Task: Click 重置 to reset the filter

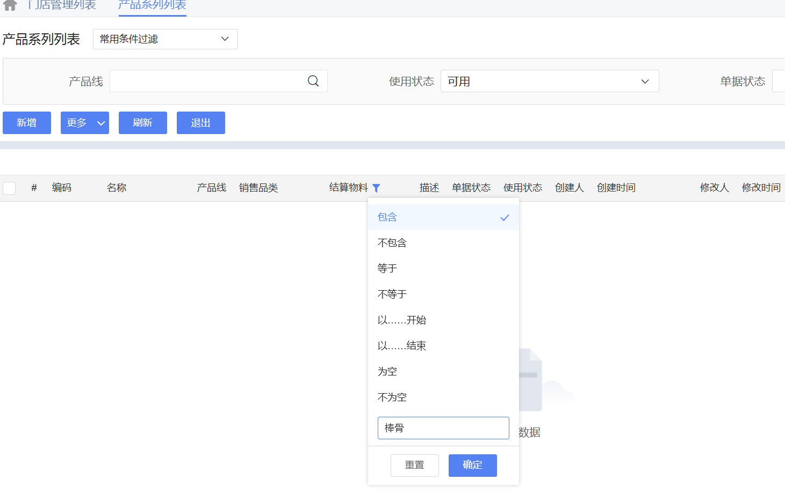Action: point(414,465)
